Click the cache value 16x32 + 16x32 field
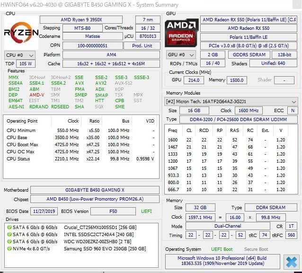 pos(111,64)
